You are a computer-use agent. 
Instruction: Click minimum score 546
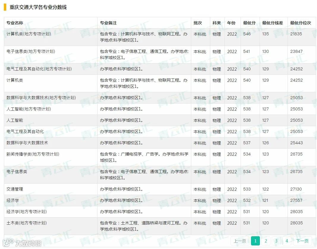click(247, 34)
